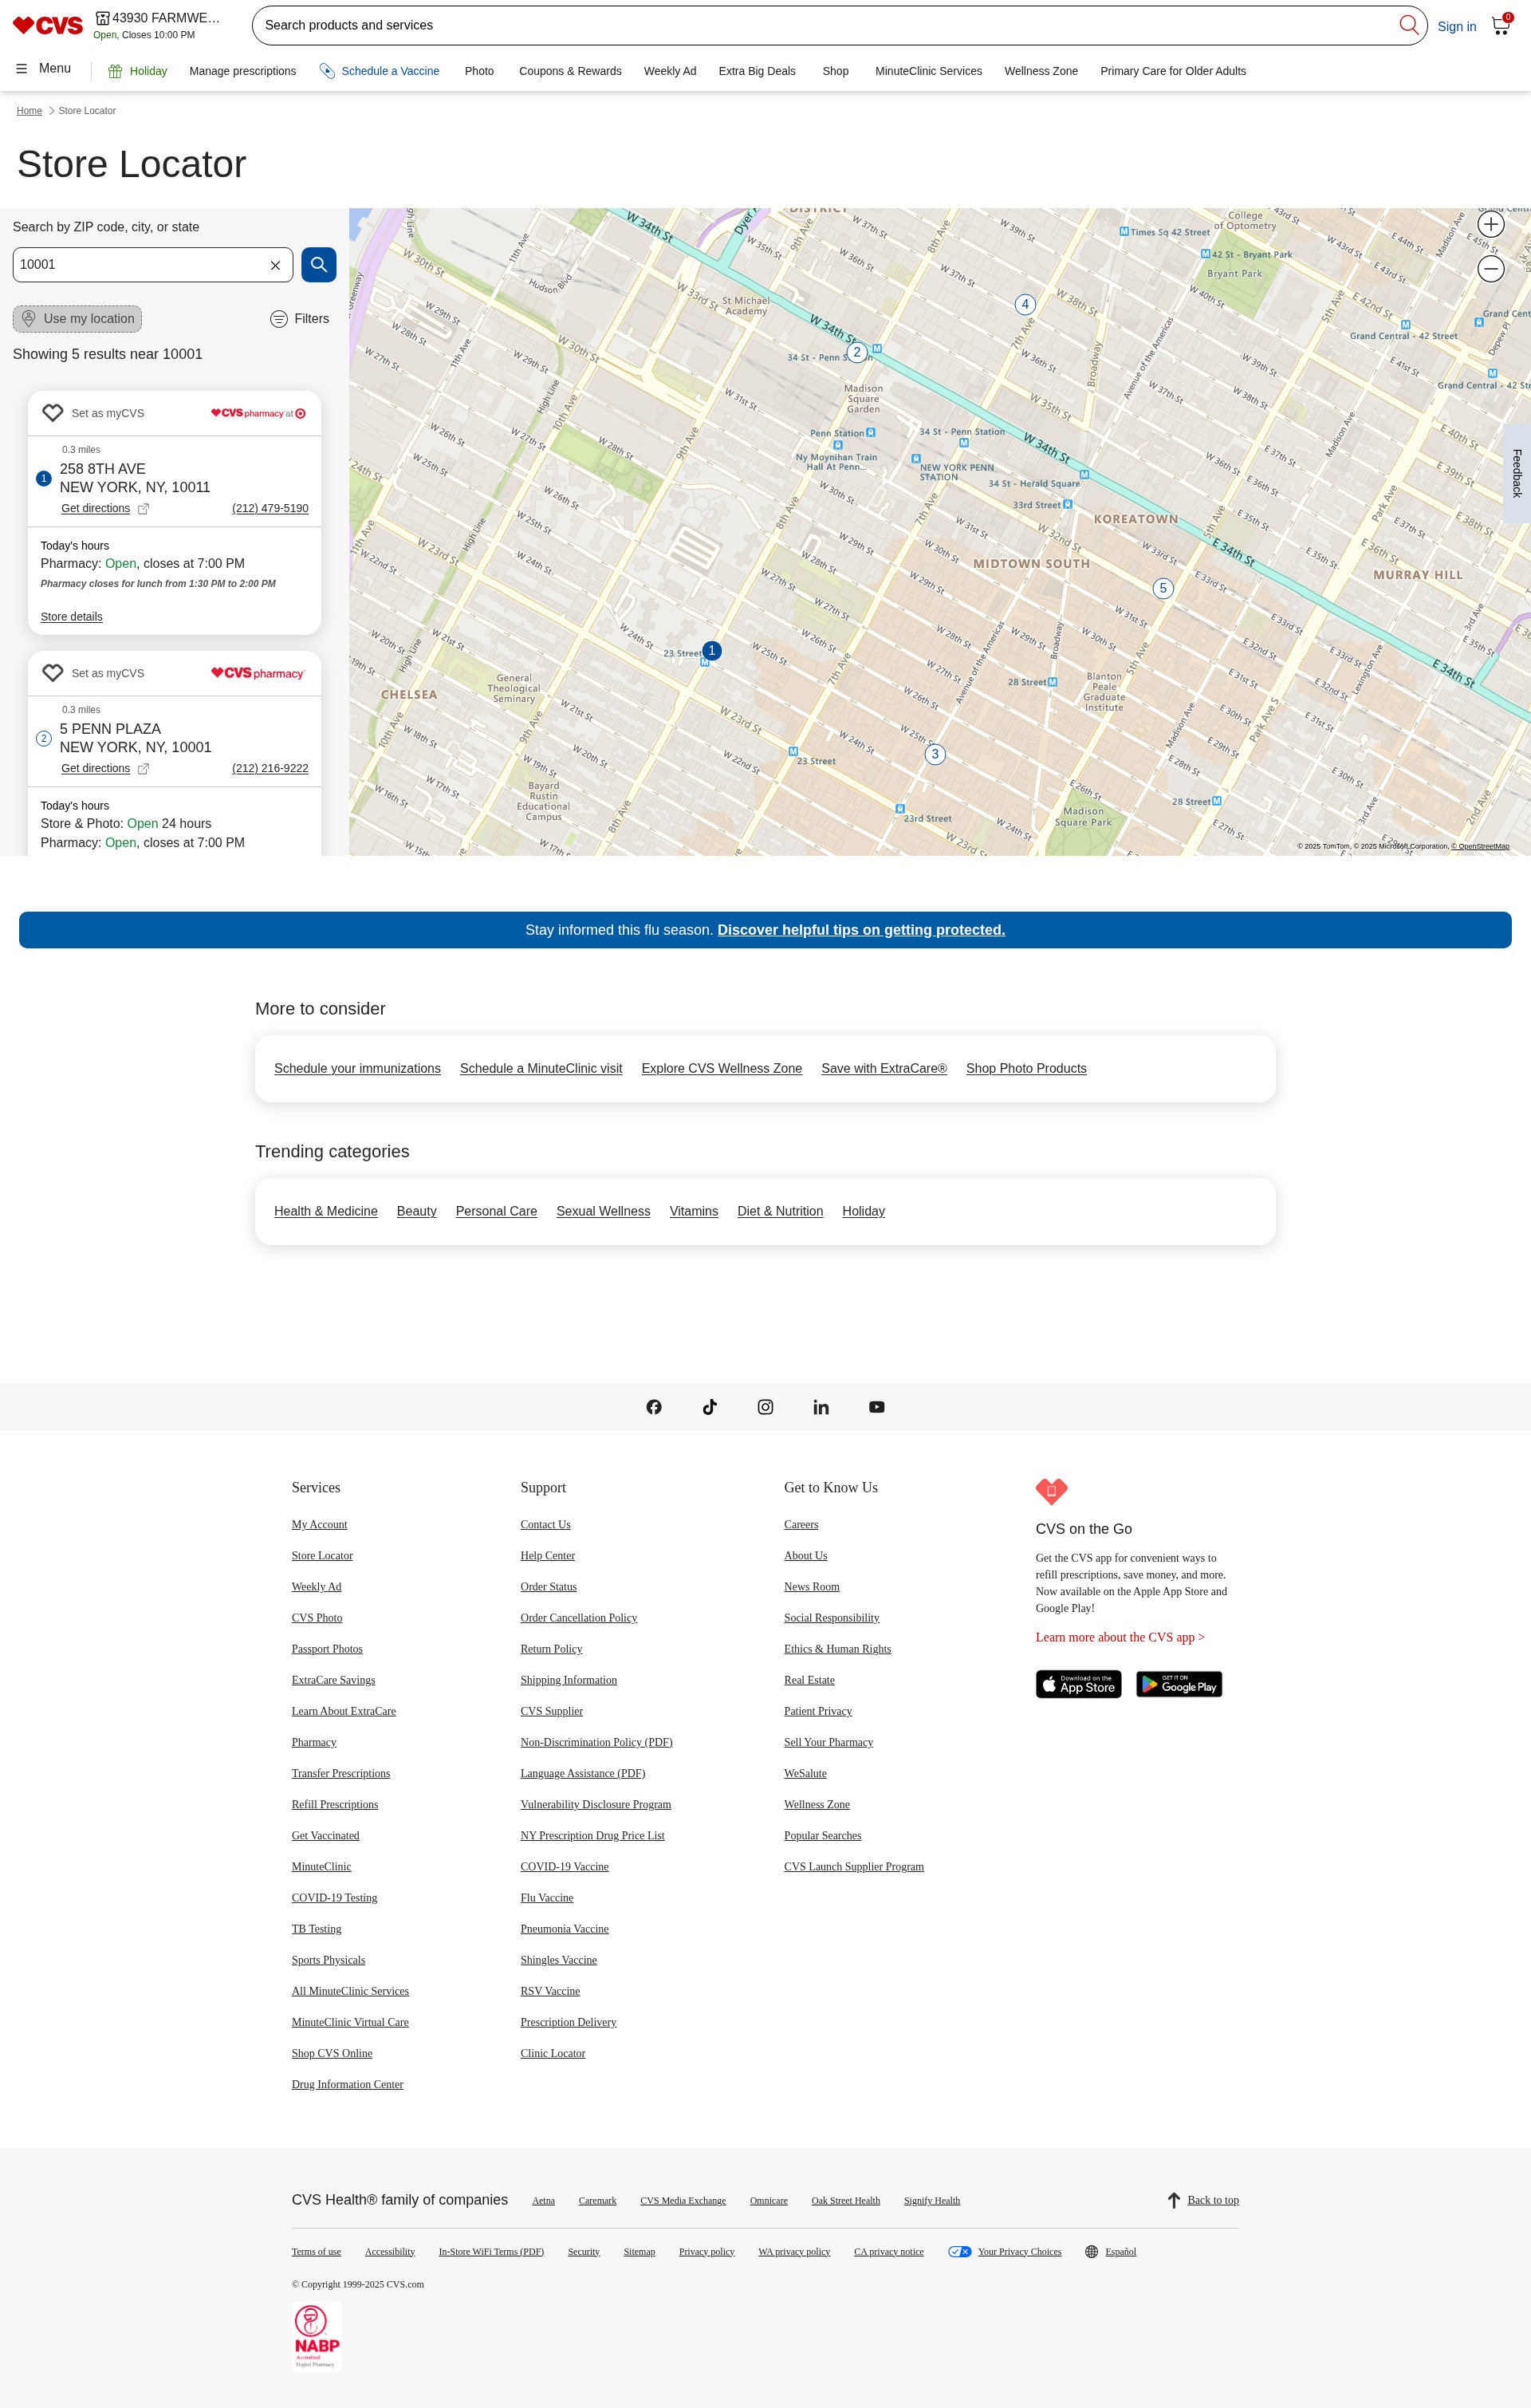Image resolution: width=1531 pixels, height=2408 pixels.
Task: Click the CVS heart logo
Action: [x=47, y=25]
